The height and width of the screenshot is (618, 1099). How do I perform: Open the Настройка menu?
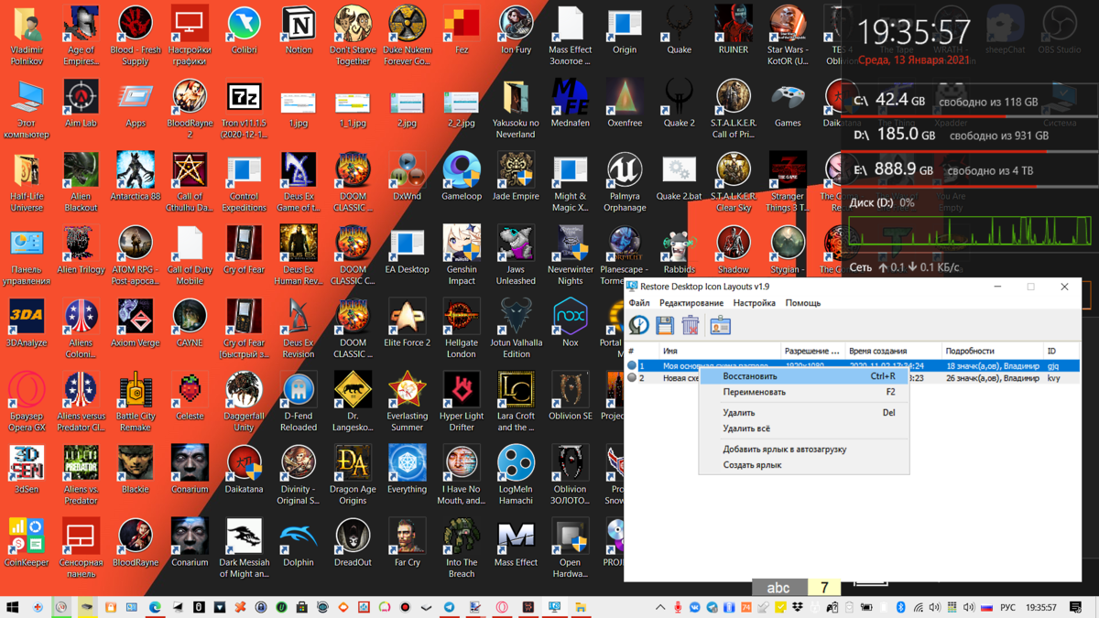tap(755, 303)
